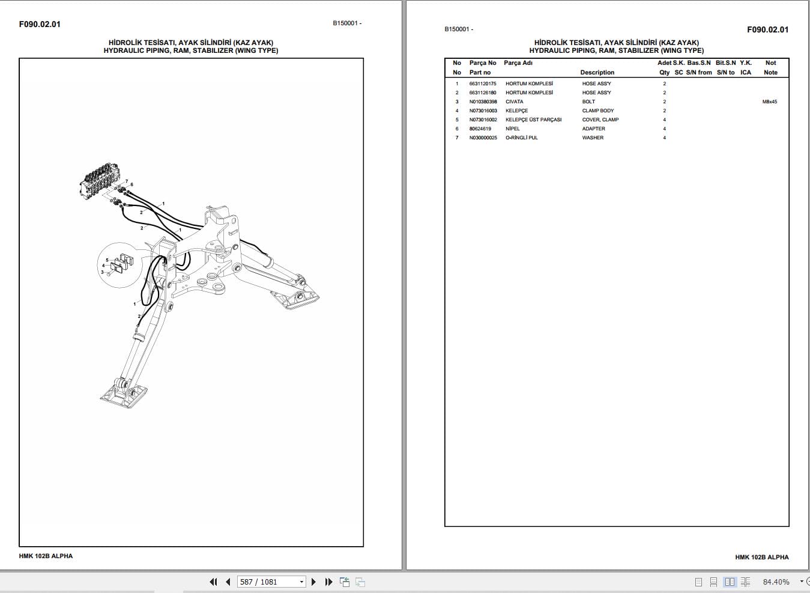
Task: Go back to the previous page
Action: click(x=228, y=582)
